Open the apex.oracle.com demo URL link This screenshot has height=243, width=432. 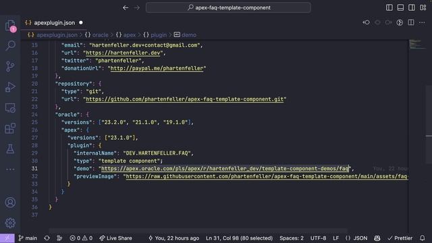tap(225, 169)
